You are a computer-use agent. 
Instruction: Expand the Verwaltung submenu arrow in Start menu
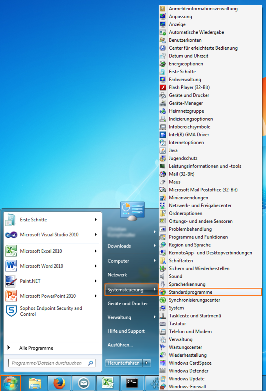click(155, 317)
